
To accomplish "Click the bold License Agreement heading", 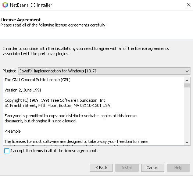I will pyautogui.click(x=21, y=20).
